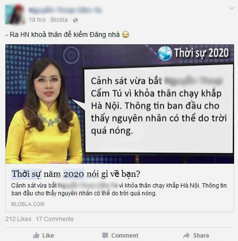The height and width of the screenshot is (241, 238).
Task: Click the arrow Share icon
Action: click(186, 236)
